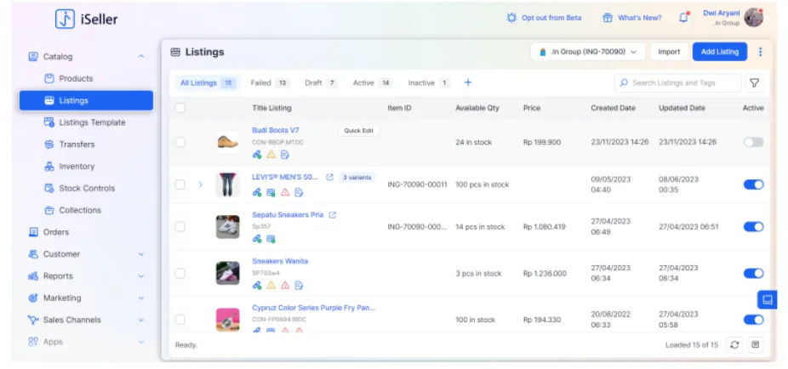The width and height of the screenshot is (788, 369).
Task: Enable the Budi Boots V7 active toggle
Action: pos(753,142)
